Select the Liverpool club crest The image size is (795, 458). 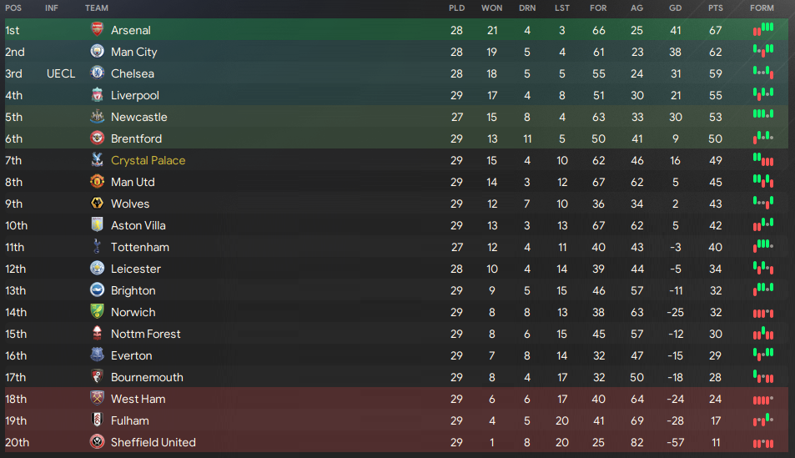pos(97,95)
